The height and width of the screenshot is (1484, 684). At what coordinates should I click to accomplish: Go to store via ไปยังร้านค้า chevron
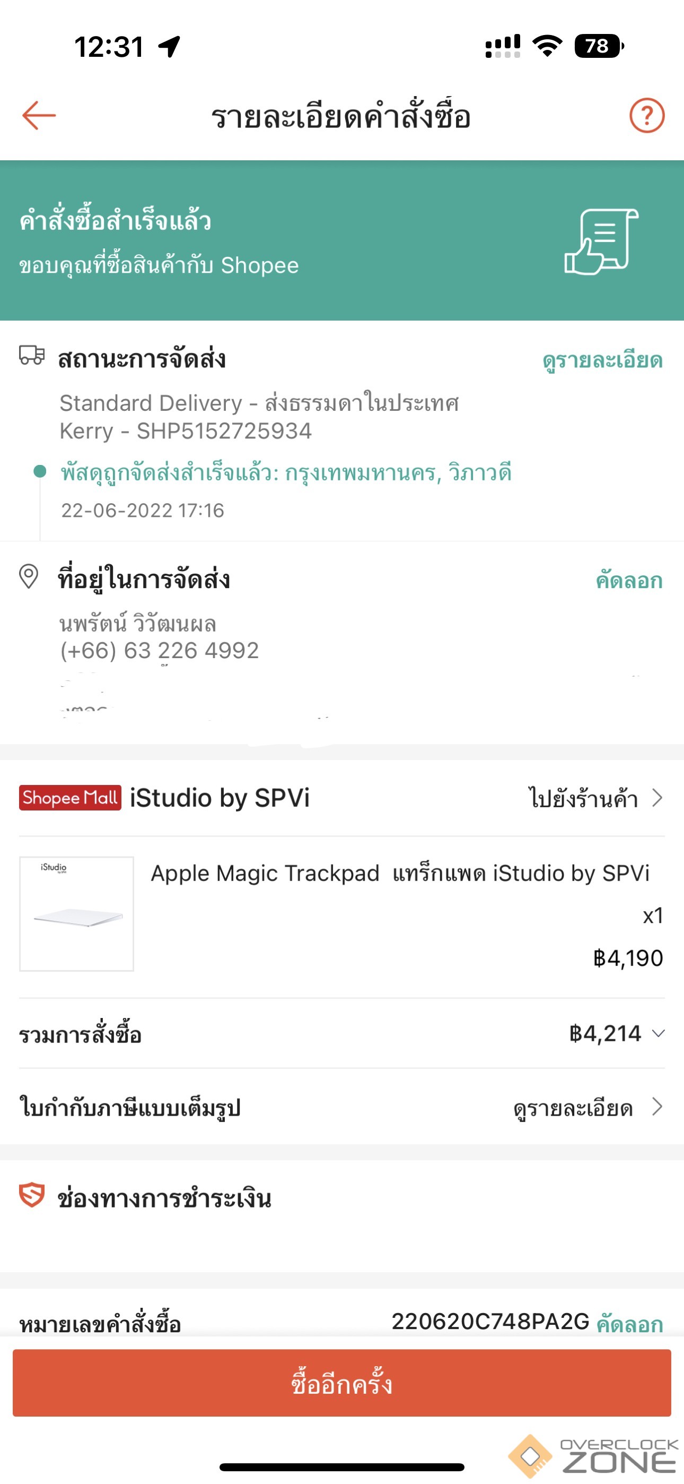[657, 798]
